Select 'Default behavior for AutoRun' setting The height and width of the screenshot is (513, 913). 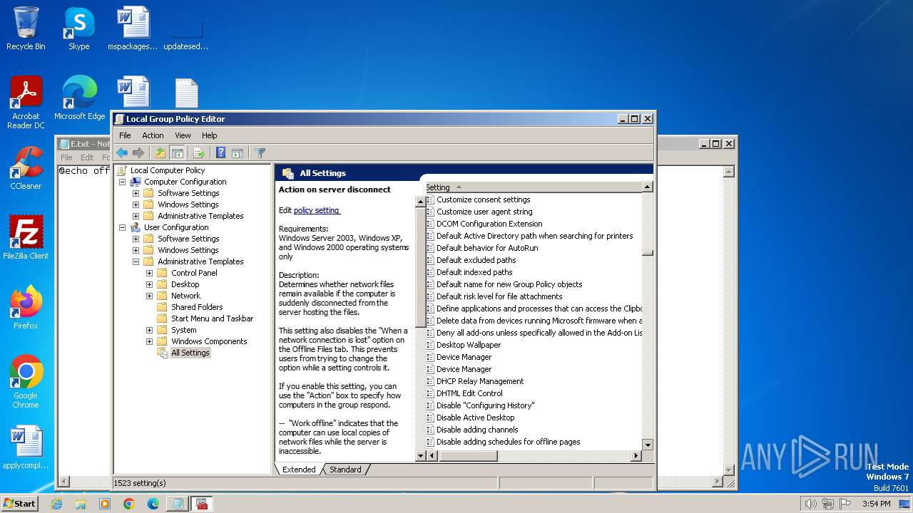coord(487,248)
